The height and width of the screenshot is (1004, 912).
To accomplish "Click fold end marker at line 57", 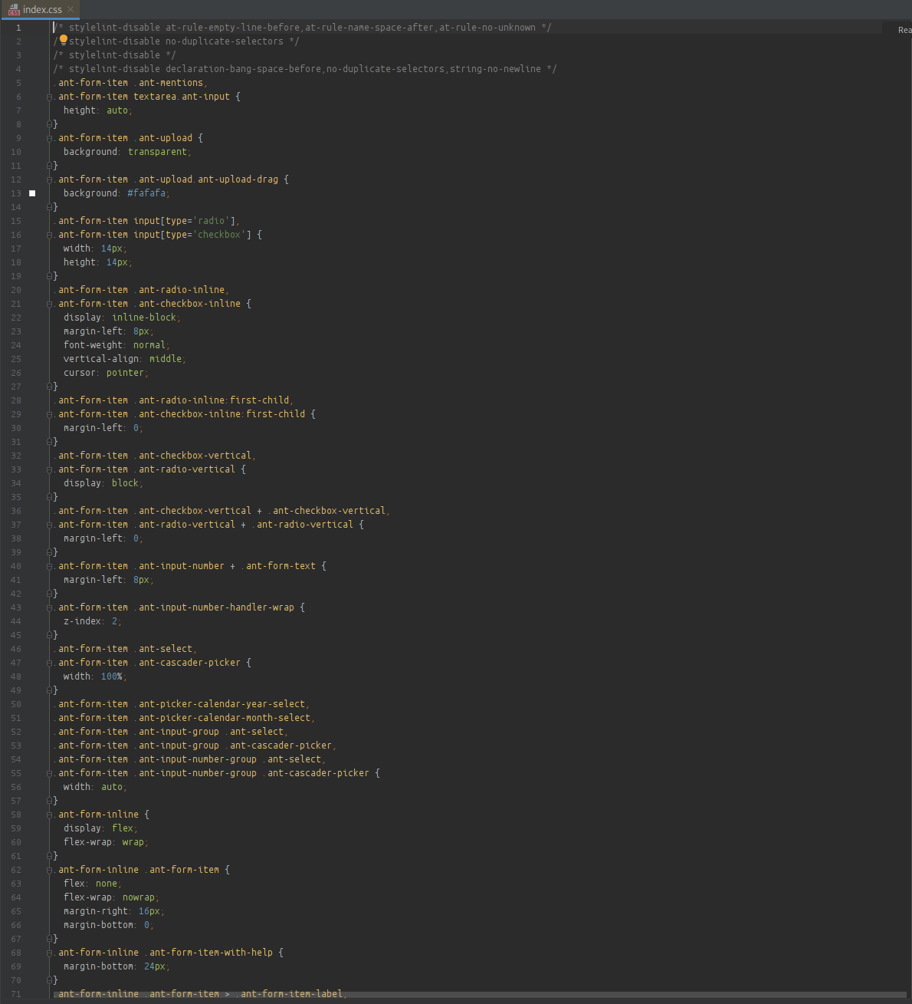I will coord(50,801).
